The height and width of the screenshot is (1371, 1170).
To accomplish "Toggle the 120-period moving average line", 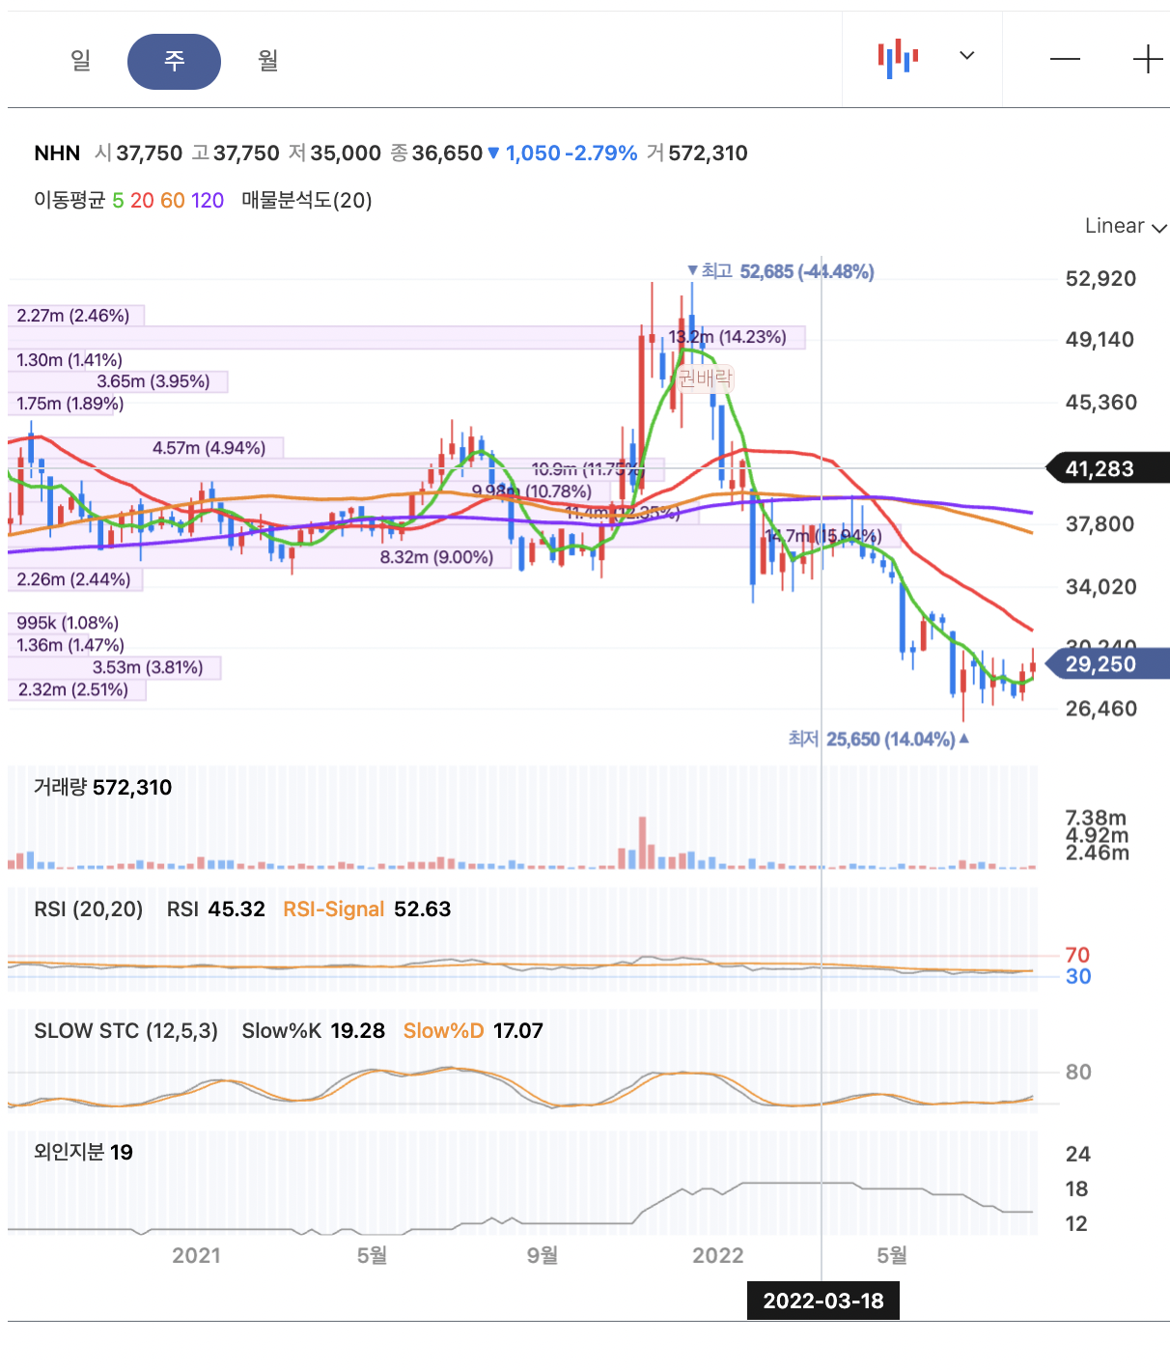I will [208, 201].
